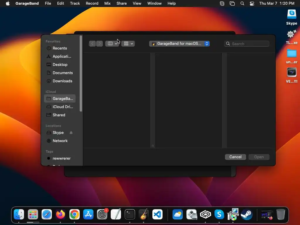
Task: Click the date and time in menu bar
Action: click(x=277, y=4)
